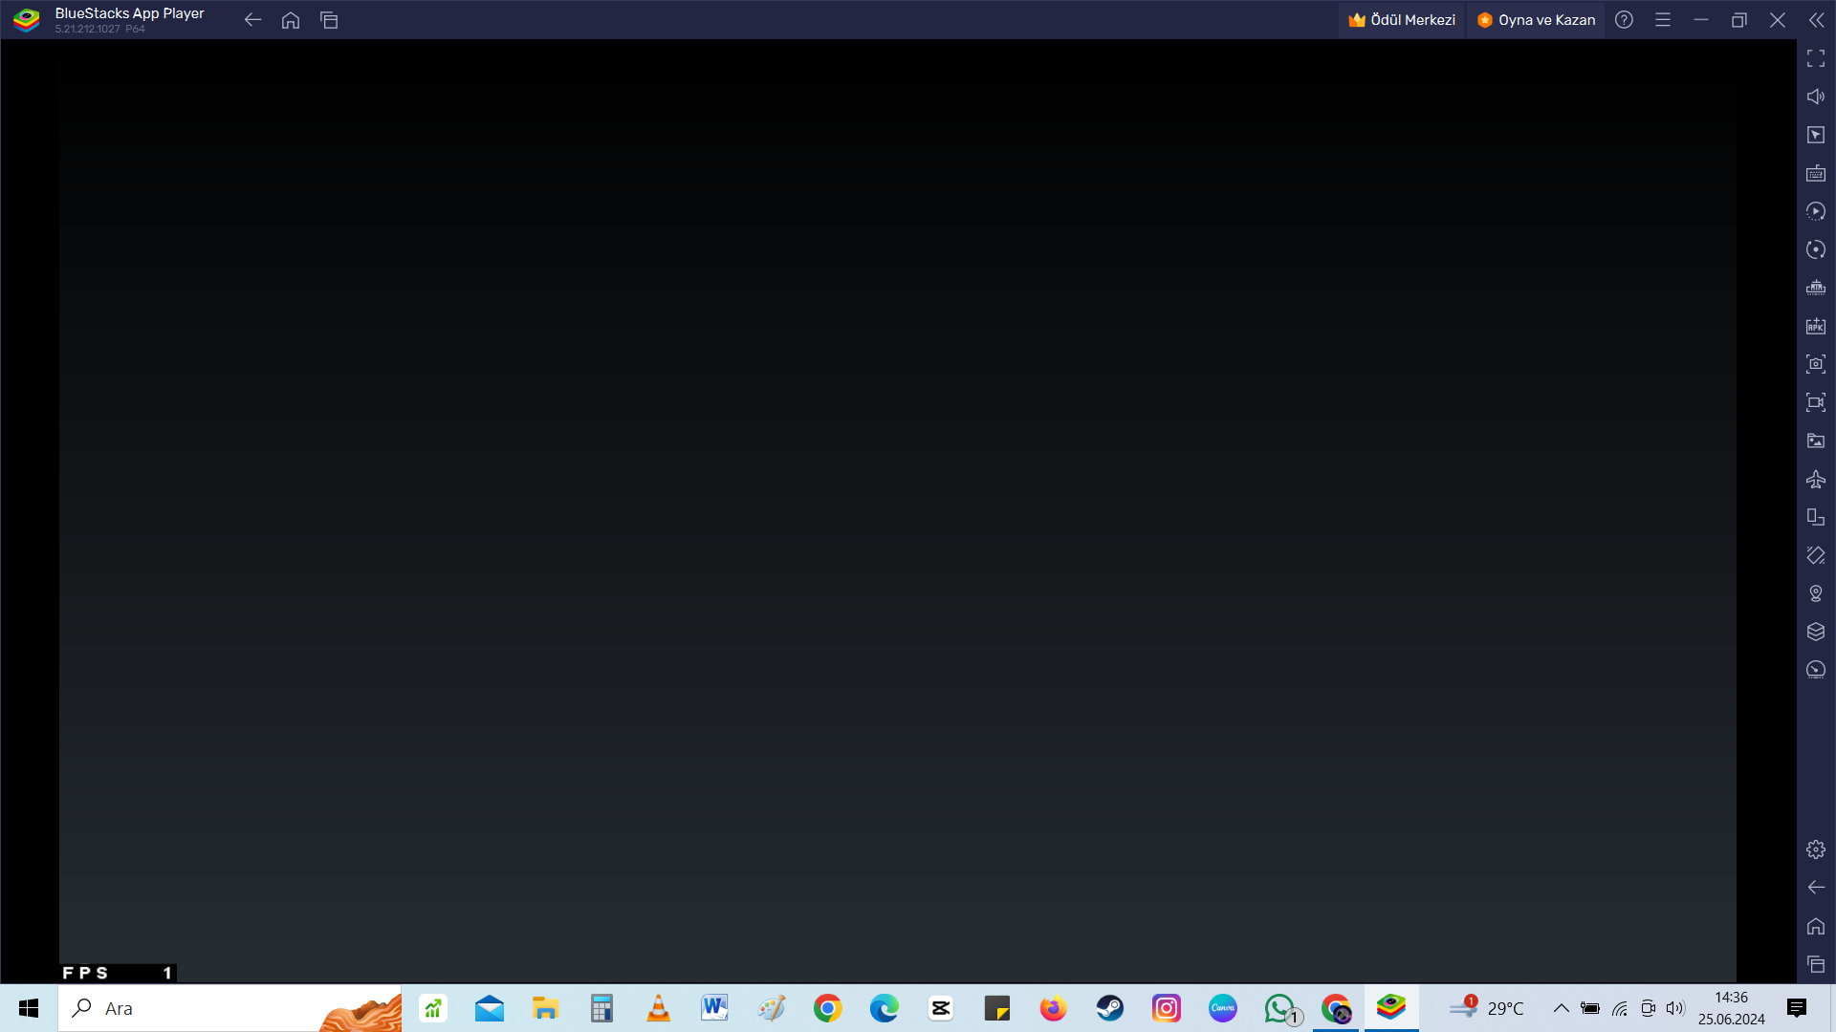Open BlueStacks settings gear icon
Image resolution: width=1836 pixels, height=1032 pixels.
(1815, 849)
